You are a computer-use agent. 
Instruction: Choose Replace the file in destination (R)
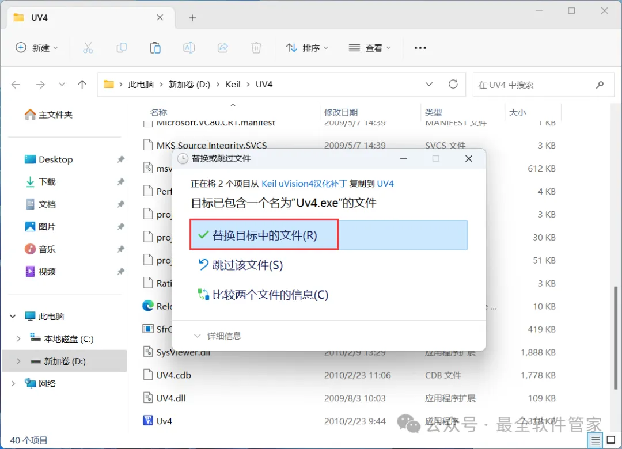(328, 235)
